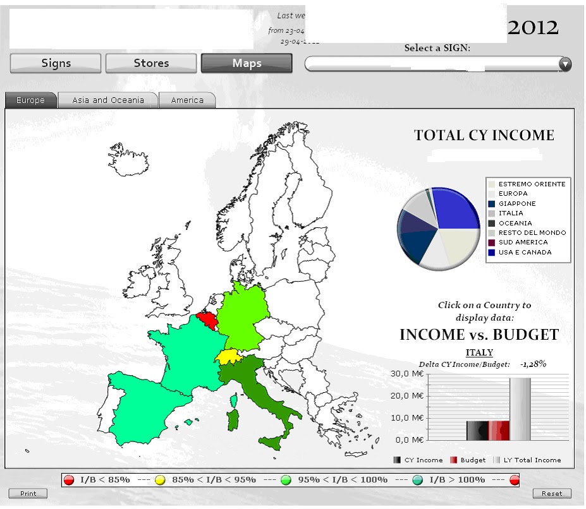Select the yellow 85% < I/B < 95% indicator
586x509 pixels.
[161, 479]
